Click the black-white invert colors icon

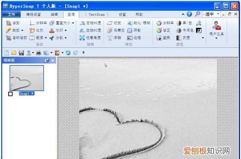coord(199,30)
